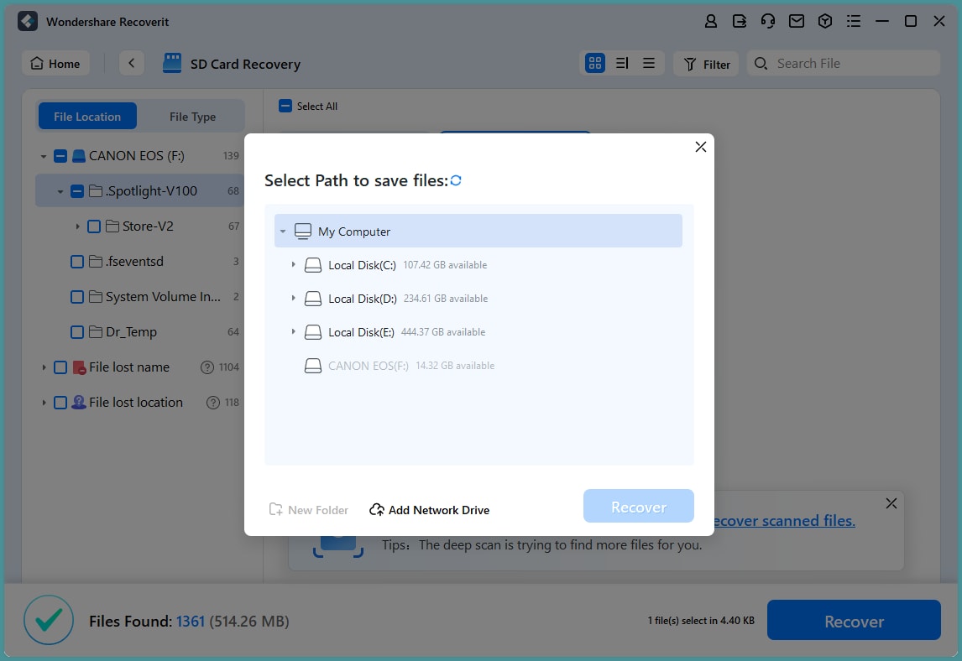Open the user account icon
The width and height of the screenshot is (962, 661).
(710, 22)
